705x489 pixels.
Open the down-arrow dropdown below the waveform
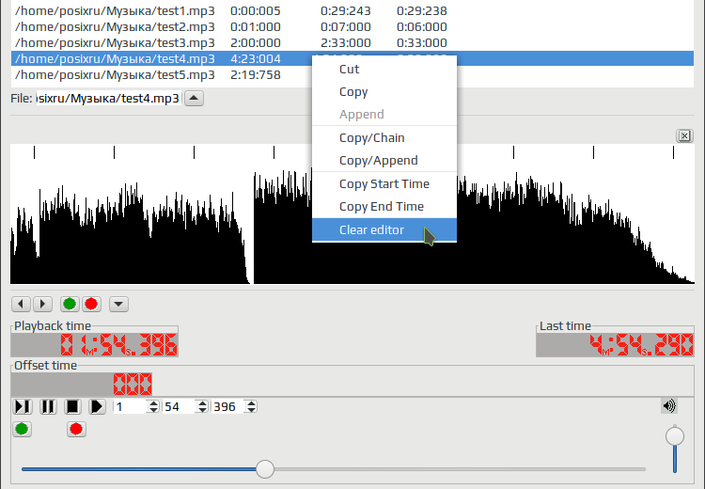(118, 304)
